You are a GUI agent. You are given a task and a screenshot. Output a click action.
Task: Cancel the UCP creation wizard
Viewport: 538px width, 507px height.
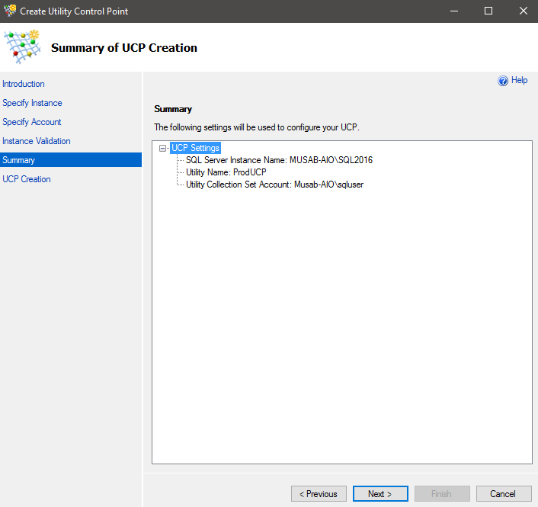pos(504,493)
